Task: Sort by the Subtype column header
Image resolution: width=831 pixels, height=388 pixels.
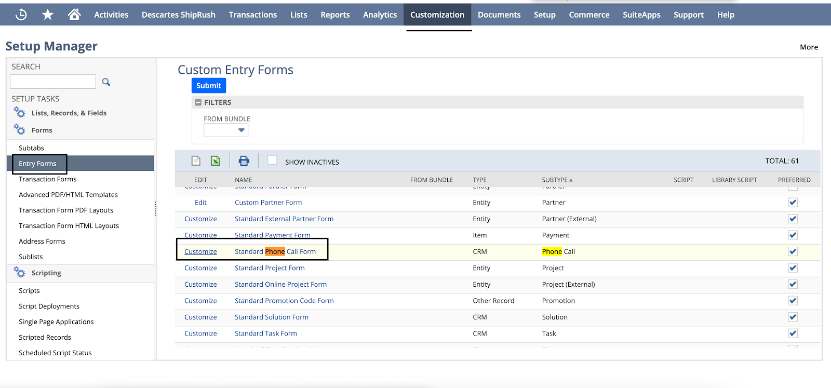Action: [557, 180]
